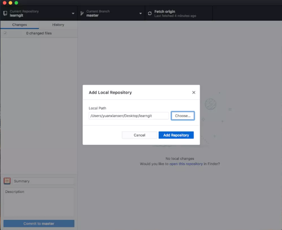The width and height of the screenshot is (282, 230).
Task: Switch to the Changes tab
Action: click(20, 25)
